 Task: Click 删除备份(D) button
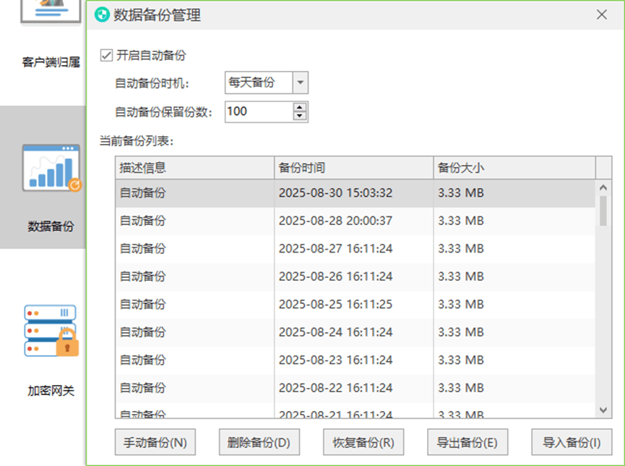point(259,441)
